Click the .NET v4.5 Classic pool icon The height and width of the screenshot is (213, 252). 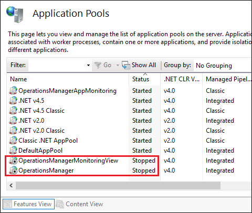pos(13,111)
